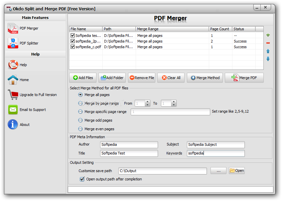Uncheck the Softpedia tes... file checkbox
This screenshot has height=201, width=282.
[x=72, y=36]
